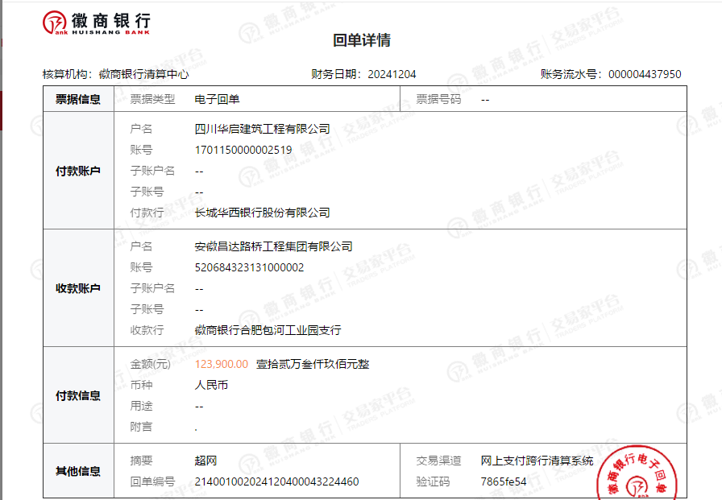Viewport: 722px width, 500px height.
Task: Click the 财务日期 value 20241204
Action: pos(392,74)
